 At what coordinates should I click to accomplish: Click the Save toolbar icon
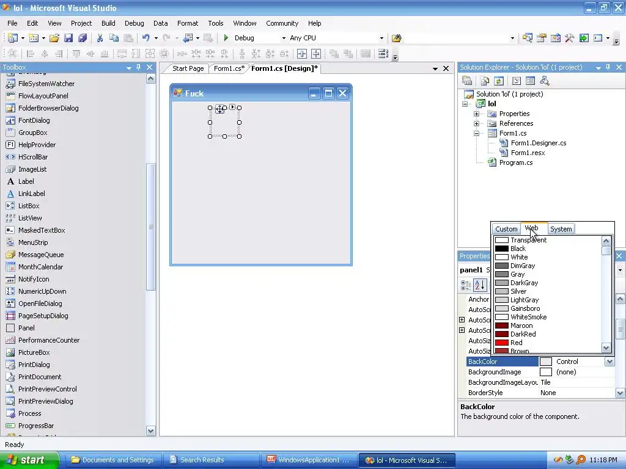pyautogui.click(x=68, y=38)
